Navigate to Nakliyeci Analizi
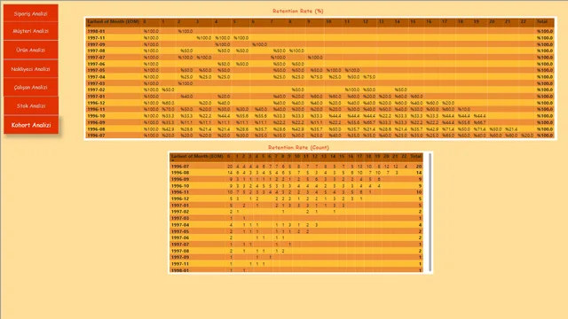 [x=31, y=69]
